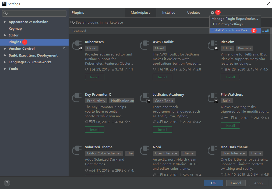Click the Editor tag under IdeaVim
272x189 pixels.
pyautogui.click(x=227, y=48)
